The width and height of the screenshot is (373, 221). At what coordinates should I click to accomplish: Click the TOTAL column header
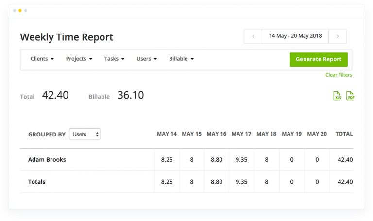coord(344,134)
